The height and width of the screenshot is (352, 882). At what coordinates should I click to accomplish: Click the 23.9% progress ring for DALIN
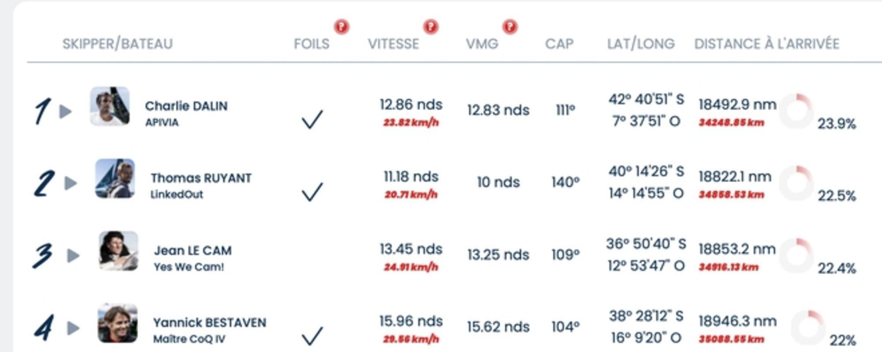coord(796,111)
